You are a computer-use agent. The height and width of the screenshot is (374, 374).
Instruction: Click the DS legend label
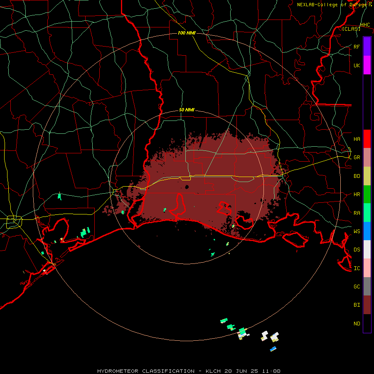pos(357,249)
